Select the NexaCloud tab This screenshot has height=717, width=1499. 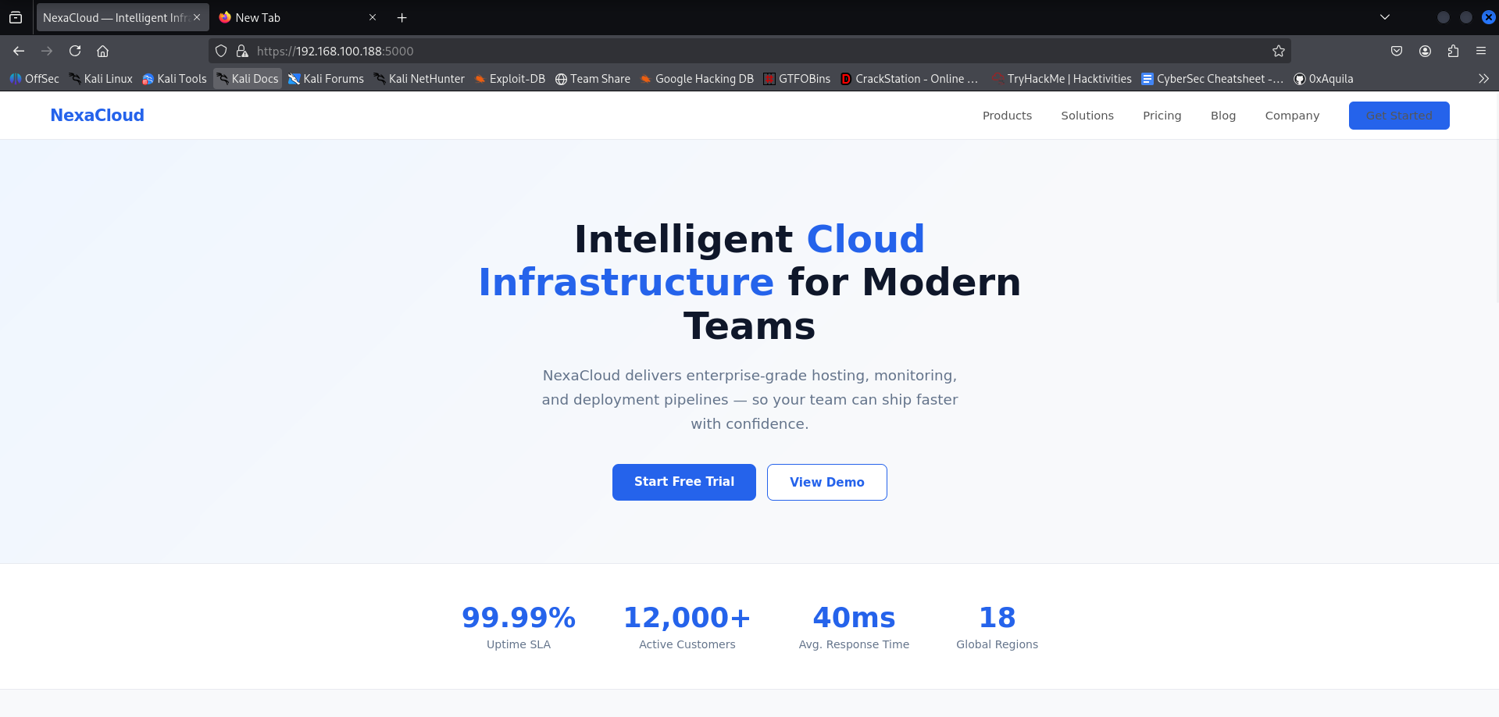pyautogui.click(x=117, y=16)
